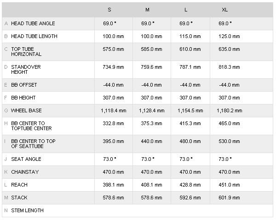This screenshot has height=220, width=276.
Task: Click the HEAD TUBE ANGLE row label
Action: [33, 23]
